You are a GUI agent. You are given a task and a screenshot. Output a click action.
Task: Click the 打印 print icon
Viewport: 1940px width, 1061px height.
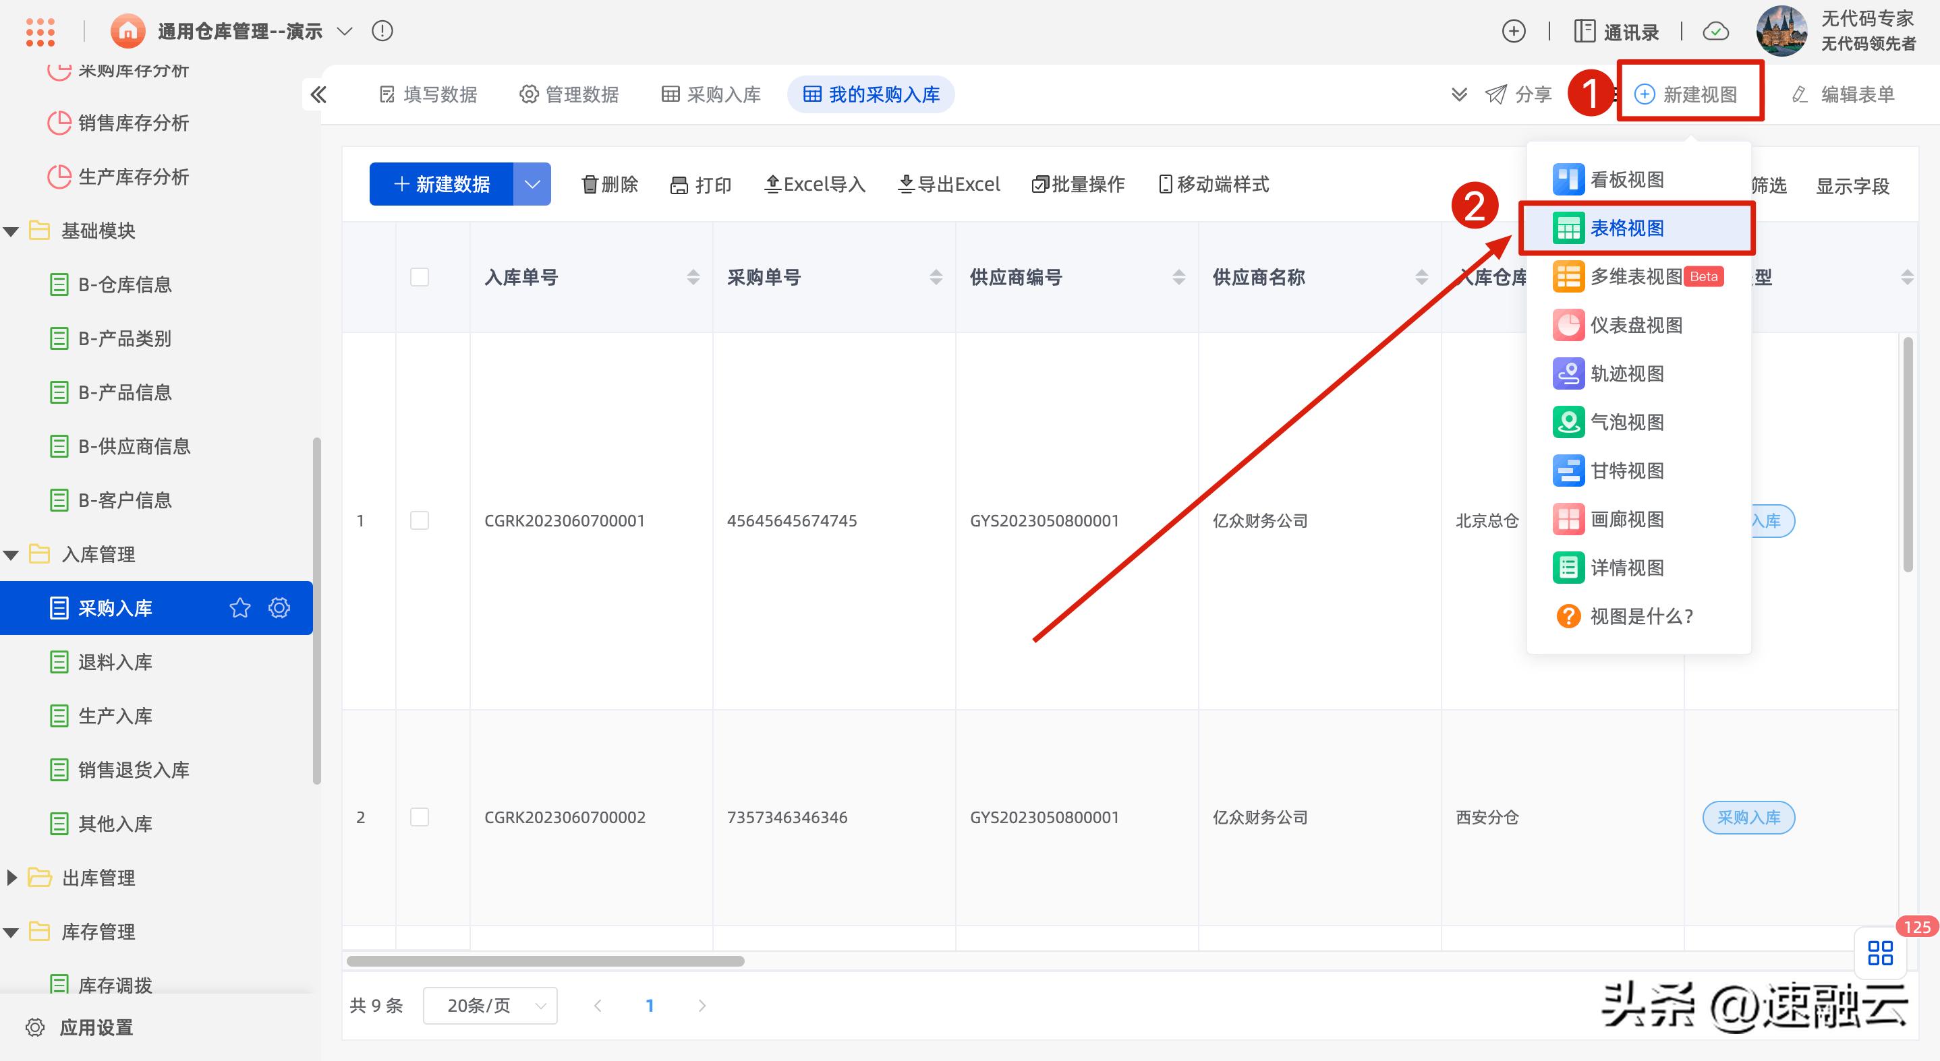pos(679,184)
